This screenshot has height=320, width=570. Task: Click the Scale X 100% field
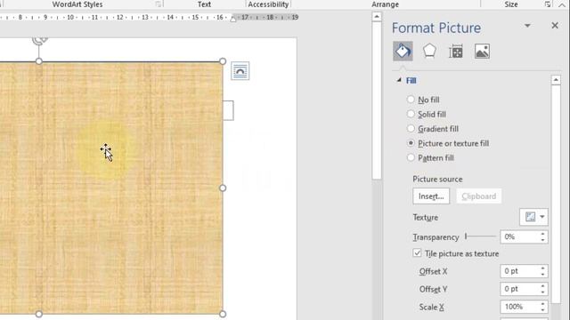(519, 307)
